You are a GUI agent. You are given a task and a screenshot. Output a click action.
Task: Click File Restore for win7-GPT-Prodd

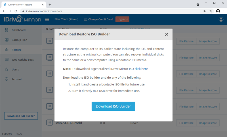(186, 123)
